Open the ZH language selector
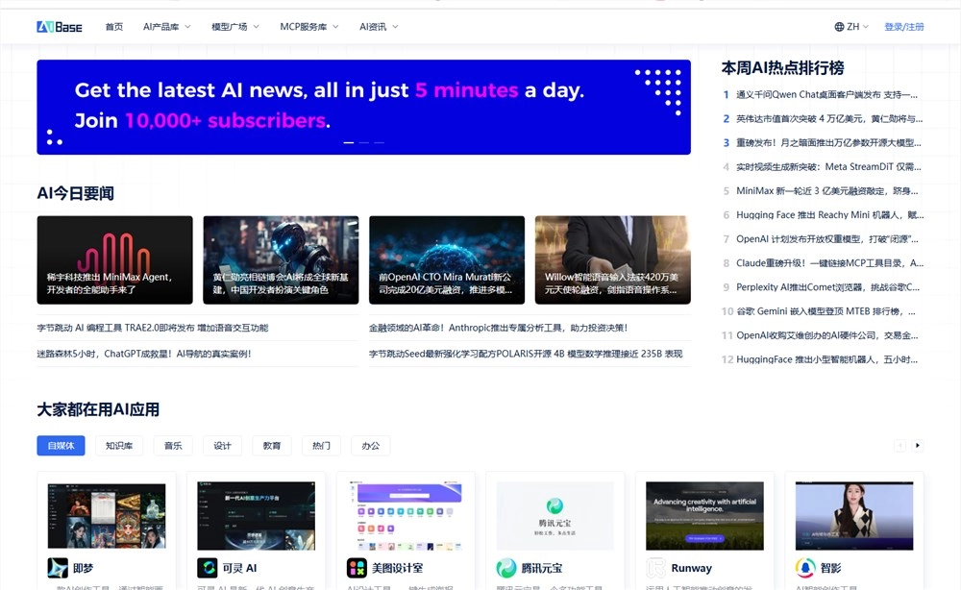Viewport: 961px width, 590px height. [x=851, y=26]
